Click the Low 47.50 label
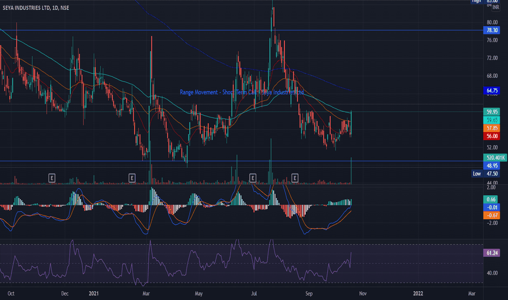This screenshot has width=508, height=300. tap(485, 174)
